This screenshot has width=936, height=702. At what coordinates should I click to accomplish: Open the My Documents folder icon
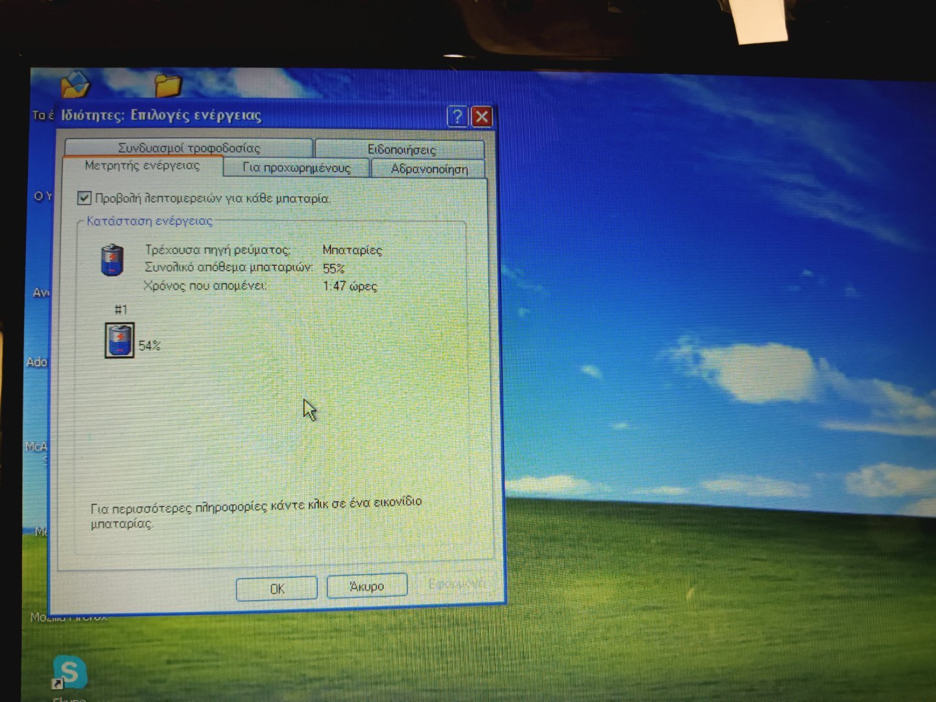point(75,84)
